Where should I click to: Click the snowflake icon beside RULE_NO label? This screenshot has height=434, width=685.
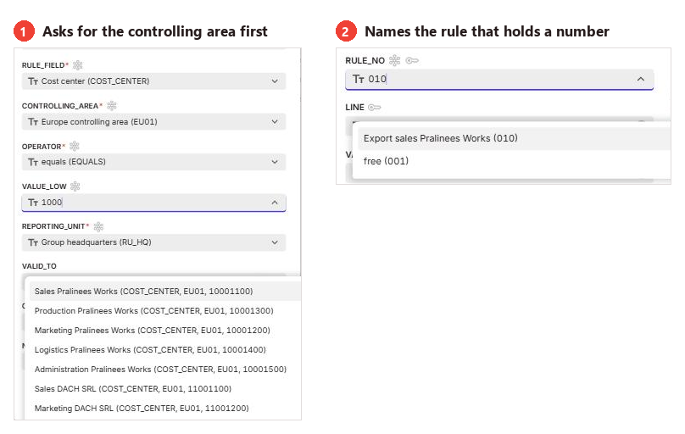click(x=394, y=60)
